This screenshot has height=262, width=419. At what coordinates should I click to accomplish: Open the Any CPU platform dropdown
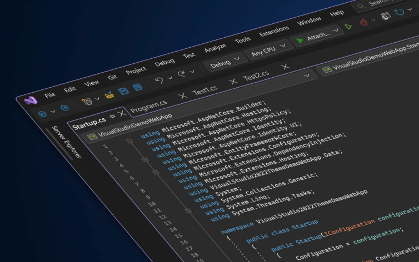[269, 50]
